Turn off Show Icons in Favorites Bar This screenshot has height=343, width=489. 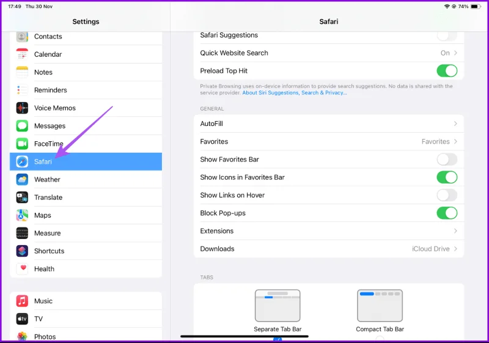point(447,177)
